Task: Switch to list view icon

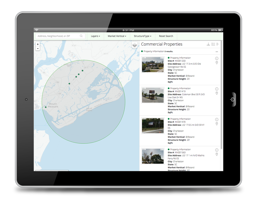Action: coord(213,44)
